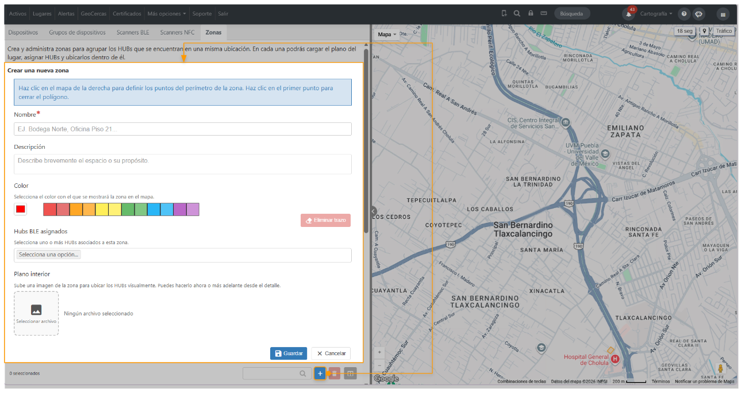Open the current red color picker swatch
Screen dimensions: 741x393
[21, 209]
